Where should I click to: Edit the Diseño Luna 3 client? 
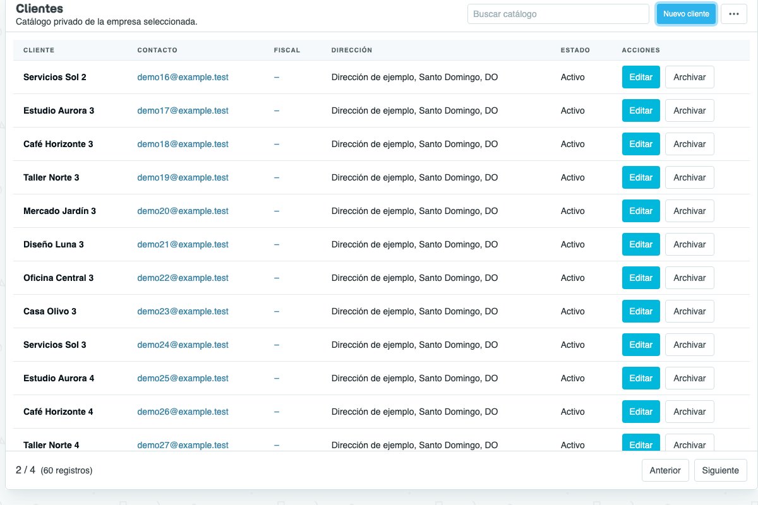click(x=641, y=244)
